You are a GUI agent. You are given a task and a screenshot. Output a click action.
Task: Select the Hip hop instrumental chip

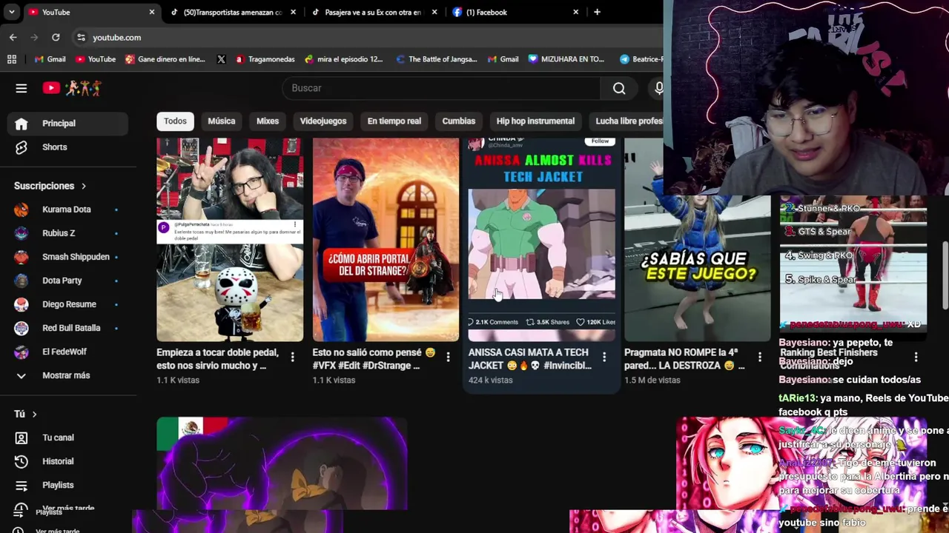535,121
